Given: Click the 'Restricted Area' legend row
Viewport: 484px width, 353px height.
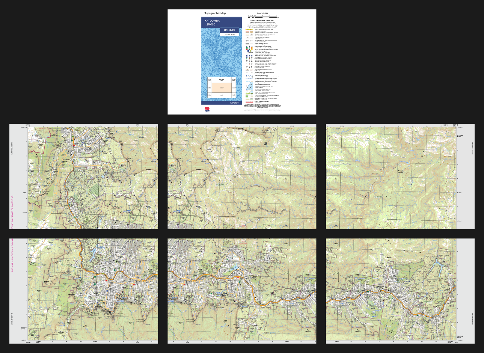Looking at the screenshot, I should (x=254, y=103).
